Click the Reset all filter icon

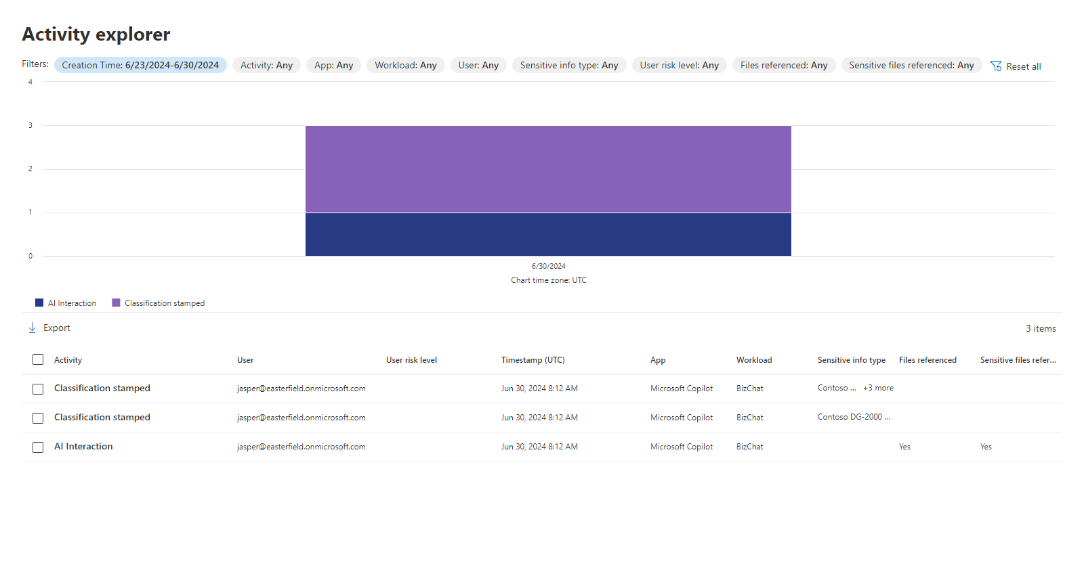click(x=996, y=66)
